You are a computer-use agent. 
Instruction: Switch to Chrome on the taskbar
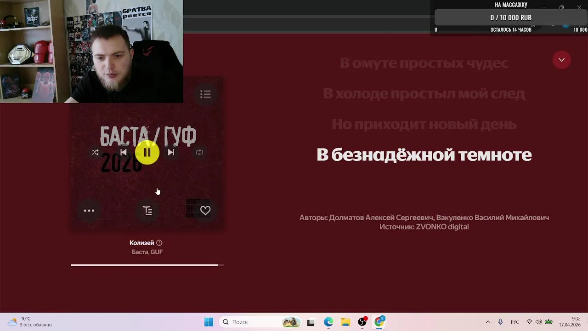(x=379, y=322)
